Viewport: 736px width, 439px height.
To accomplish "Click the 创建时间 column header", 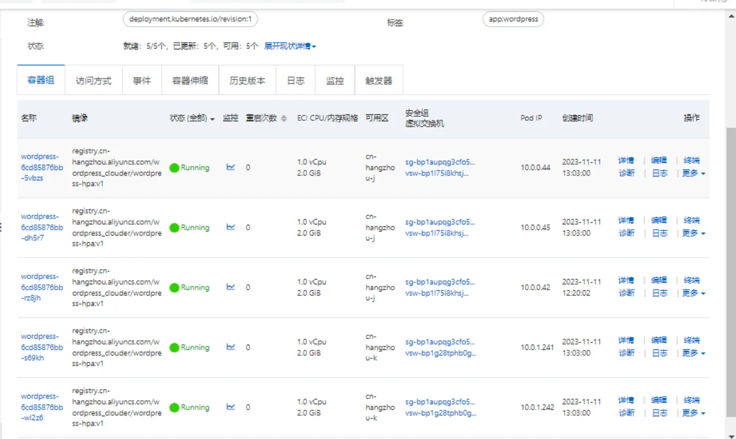I will pyautogui.click(x=577, y=118).
